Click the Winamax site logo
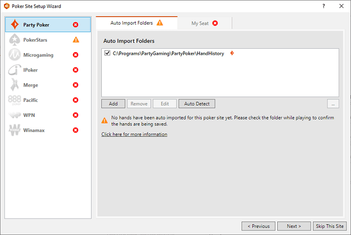The image size is (351, 235). click(15, 130)
